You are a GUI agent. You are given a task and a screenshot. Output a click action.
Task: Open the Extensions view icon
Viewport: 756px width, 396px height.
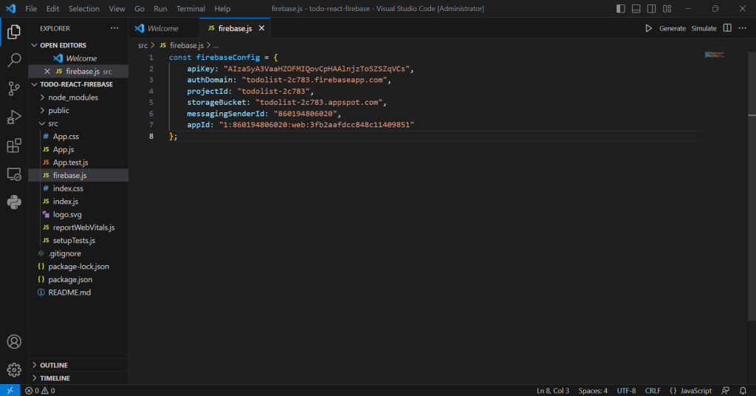(14, 146)
